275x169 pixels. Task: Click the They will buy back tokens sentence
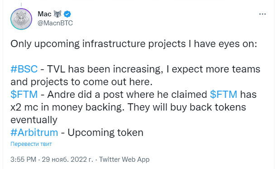(x=187, y=107)
